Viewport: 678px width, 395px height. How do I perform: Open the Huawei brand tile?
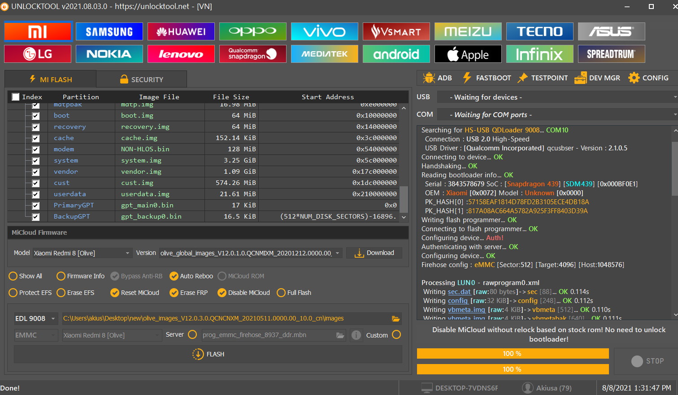pyautogui.click(x=181, y=31)
